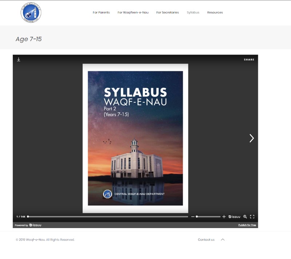Click the Waqf-e-Nau site logo
Screen dimensions: 291x259
[31, 13]
